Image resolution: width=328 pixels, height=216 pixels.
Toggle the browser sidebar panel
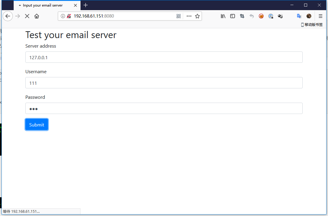coord(233,16)
